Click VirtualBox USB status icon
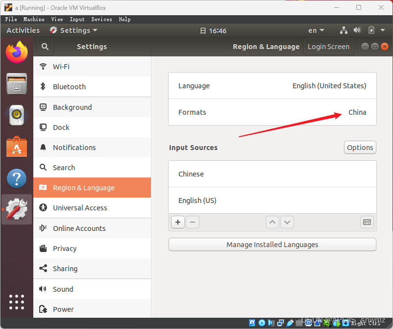The width and height of the screenshot is (393, 329). pos(290,323)
